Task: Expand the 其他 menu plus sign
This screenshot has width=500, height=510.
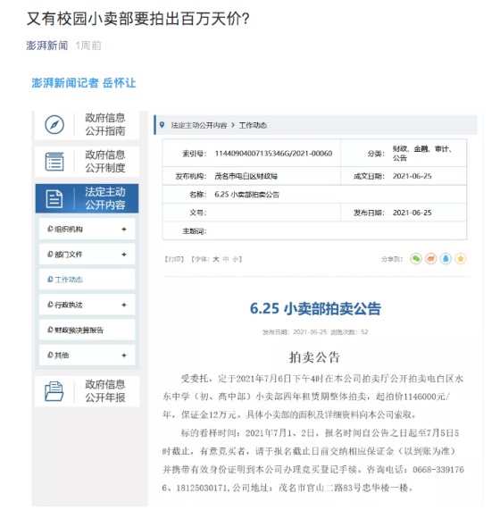Action: tap(124, 355)
